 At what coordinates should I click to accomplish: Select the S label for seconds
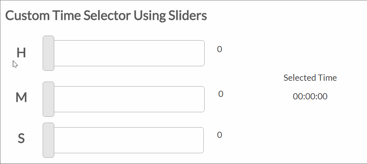pos(21,138)
